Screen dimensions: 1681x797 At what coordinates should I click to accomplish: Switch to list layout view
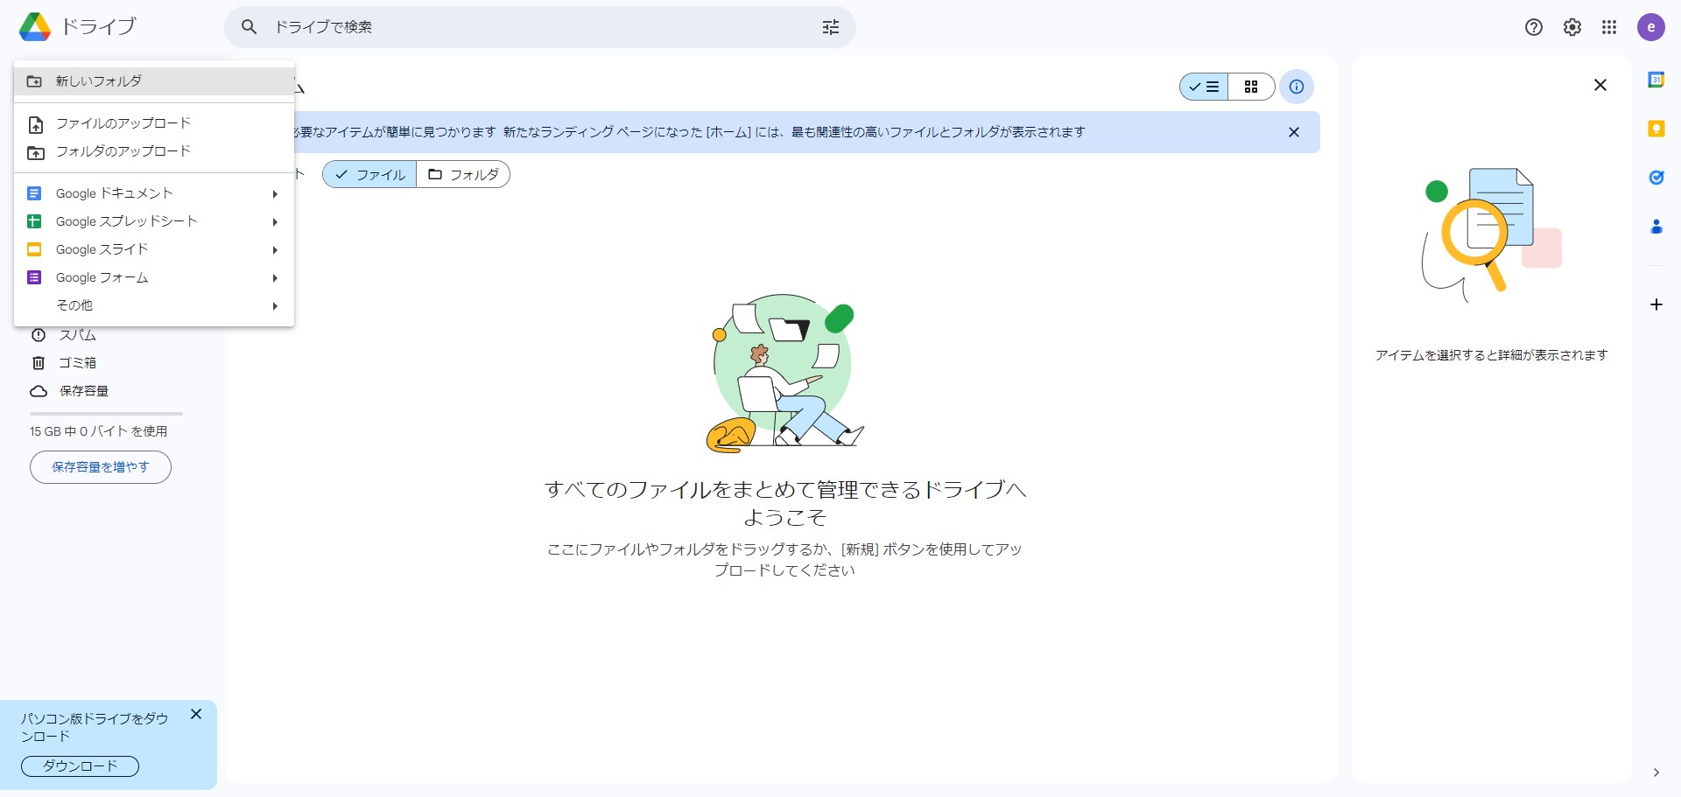pos(1204,87)
